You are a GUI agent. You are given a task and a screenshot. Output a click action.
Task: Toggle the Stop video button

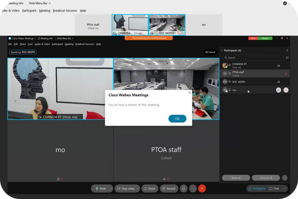click(x=126, y=189)
